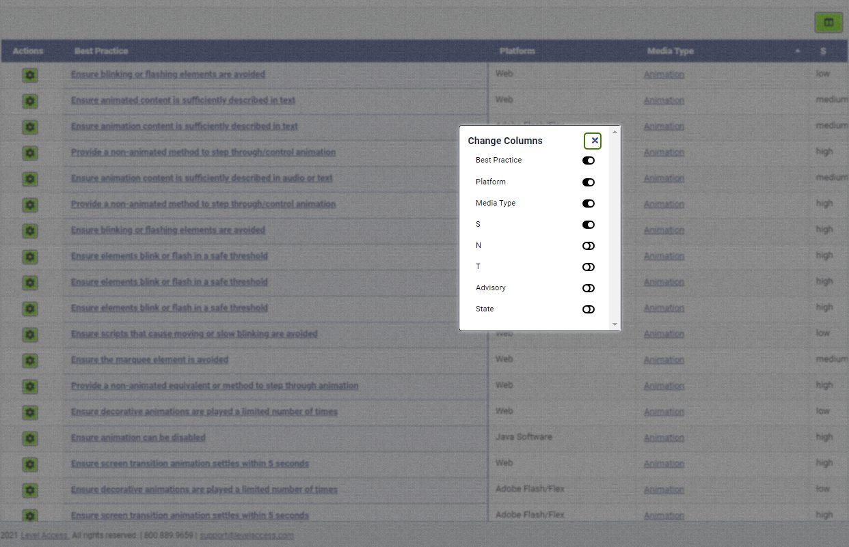Toggle the Media Type column switch
The image size is (849, 547).
[589, 204]
